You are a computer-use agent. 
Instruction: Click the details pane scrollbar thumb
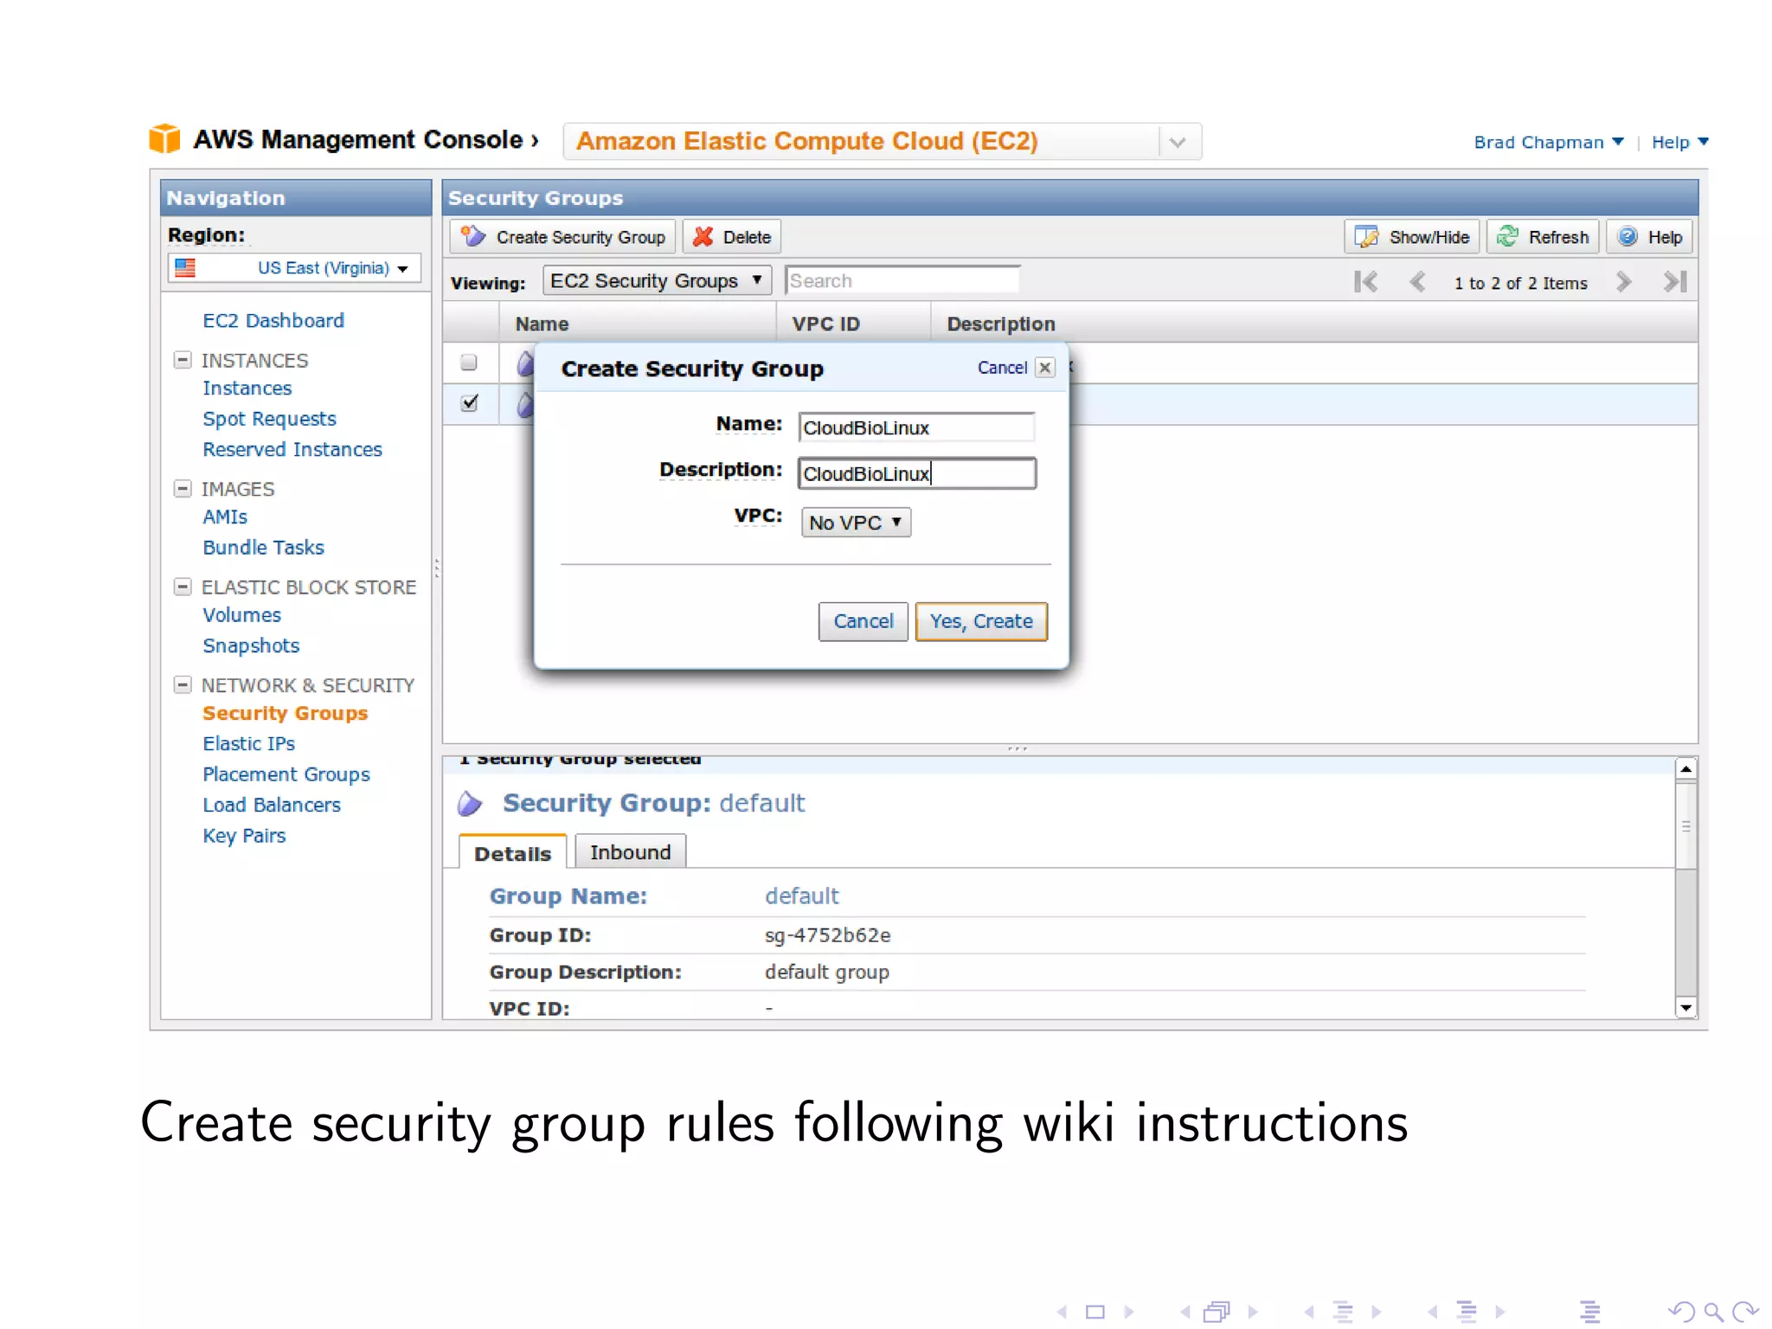click(x=1685, y=825)
